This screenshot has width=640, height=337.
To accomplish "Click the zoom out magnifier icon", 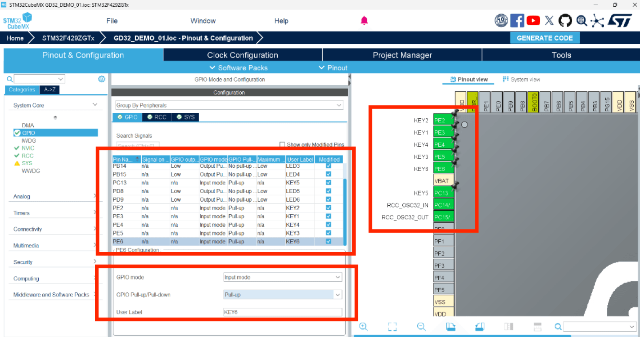I will point(421,327).
